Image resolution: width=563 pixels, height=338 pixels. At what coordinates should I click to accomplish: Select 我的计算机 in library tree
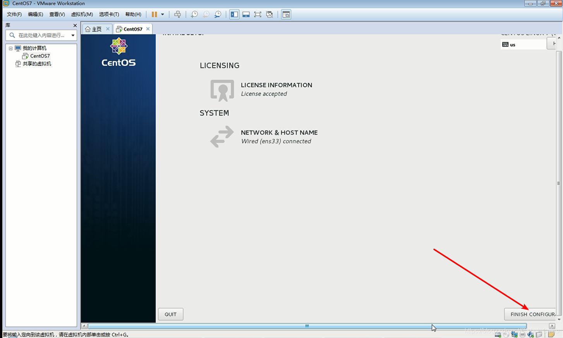34,48
